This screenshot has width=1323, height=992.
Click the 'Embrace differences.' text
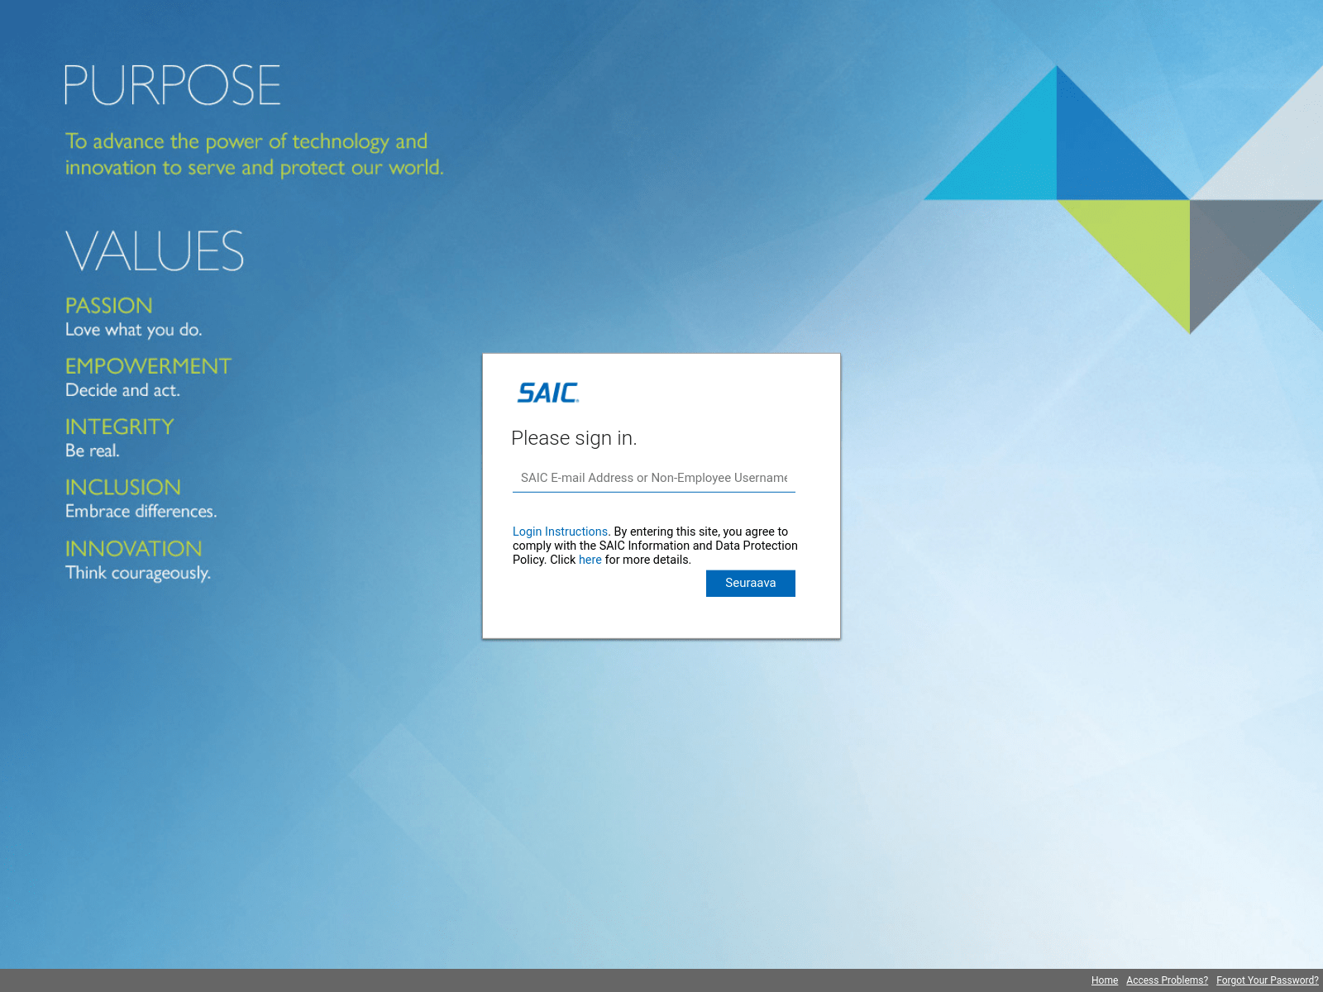point(141,512)
